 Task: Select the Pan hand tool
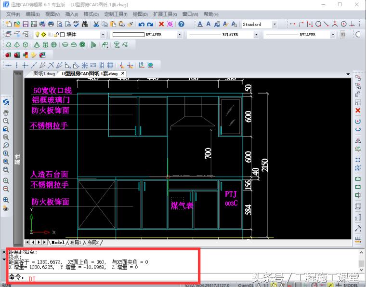pos(6,112)
